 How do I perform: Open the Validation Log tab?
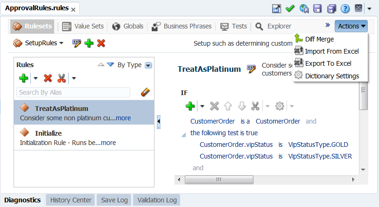tap(157, 200)
